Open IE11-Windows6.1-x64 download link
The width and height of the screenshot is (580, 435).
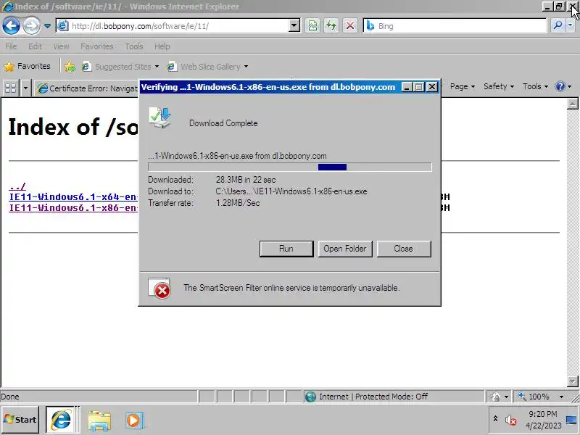tap(73, 196)
